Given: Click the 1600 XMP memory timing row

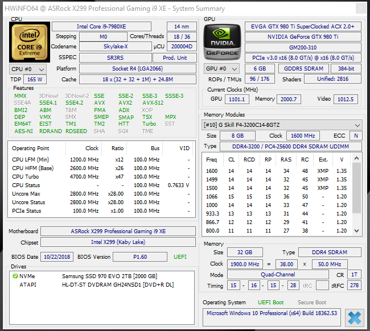Looking at the screenshot, I should click(x=277, y=171).
